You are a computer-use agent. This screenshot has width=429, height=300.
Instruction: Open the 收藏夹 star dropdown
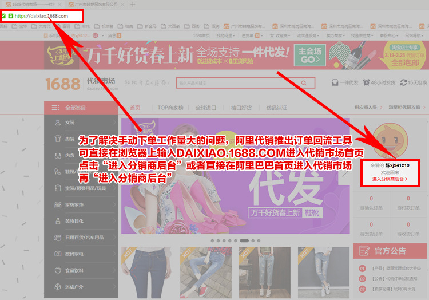[x=280, y=35]
